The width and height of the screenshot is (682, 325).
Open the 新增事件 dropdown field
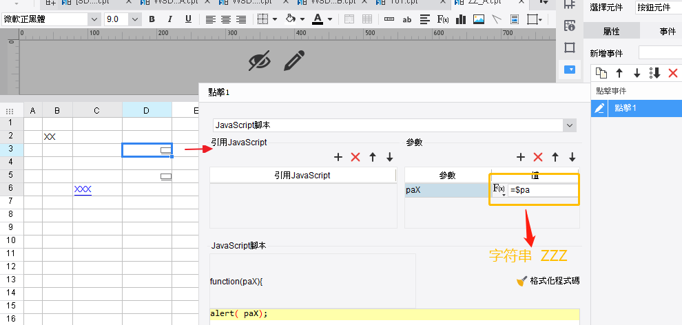pos(660,53)
